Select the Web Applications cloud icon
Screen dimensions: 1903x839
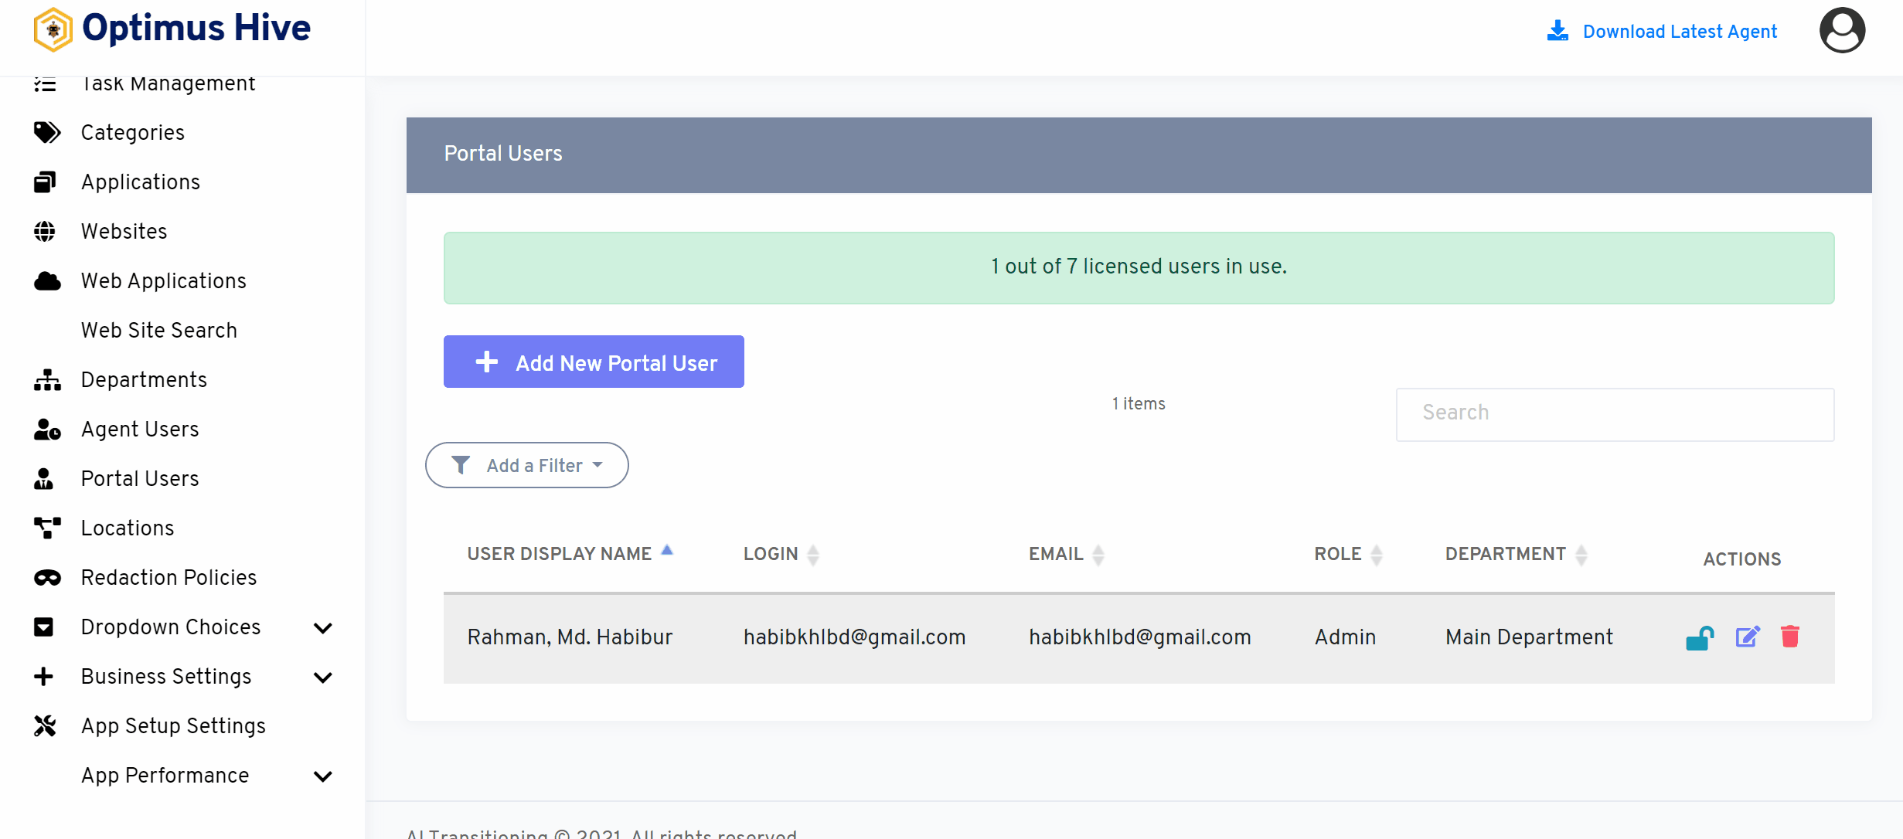pyautogui.click(x=46, y=280)
